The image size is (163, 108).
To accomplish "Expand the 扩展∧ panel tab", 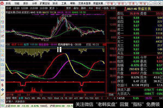I will coord(10,101).
